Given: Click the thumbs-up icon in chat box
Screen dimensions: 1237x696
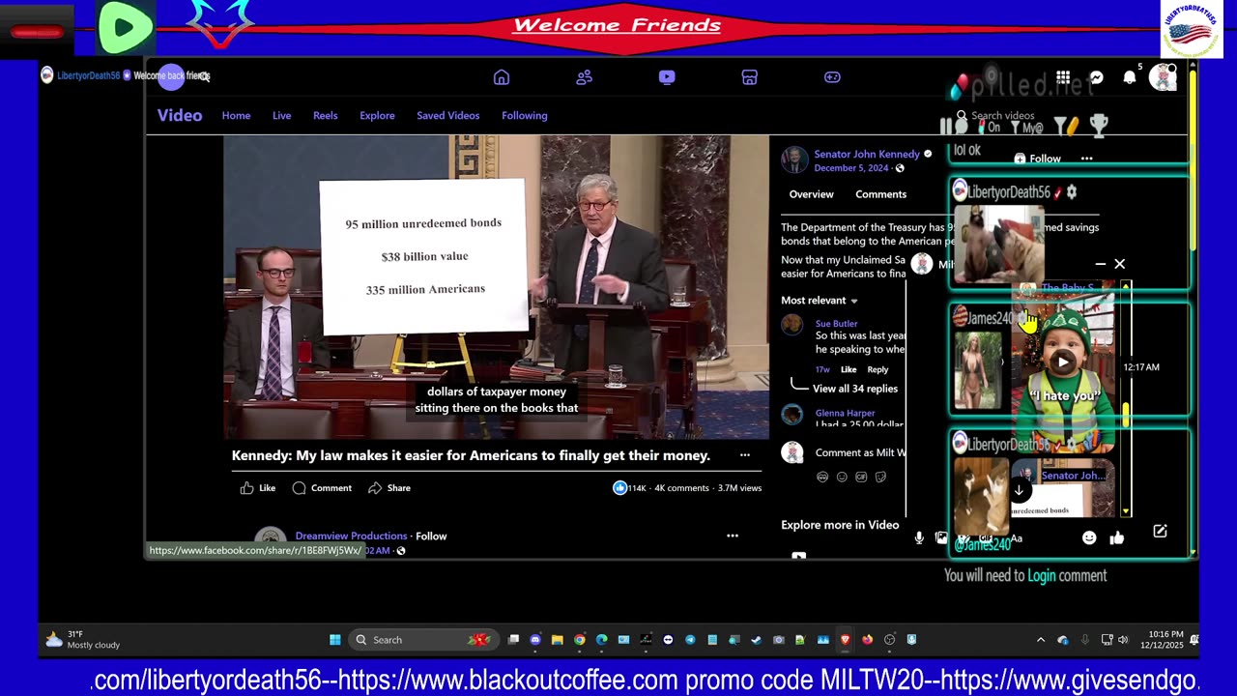Looking at the screenshot, I should pyautogui.click(x=1117, y=537).
